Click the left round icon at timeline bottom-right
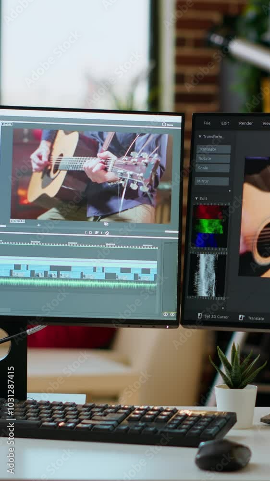 coord(165,314)
